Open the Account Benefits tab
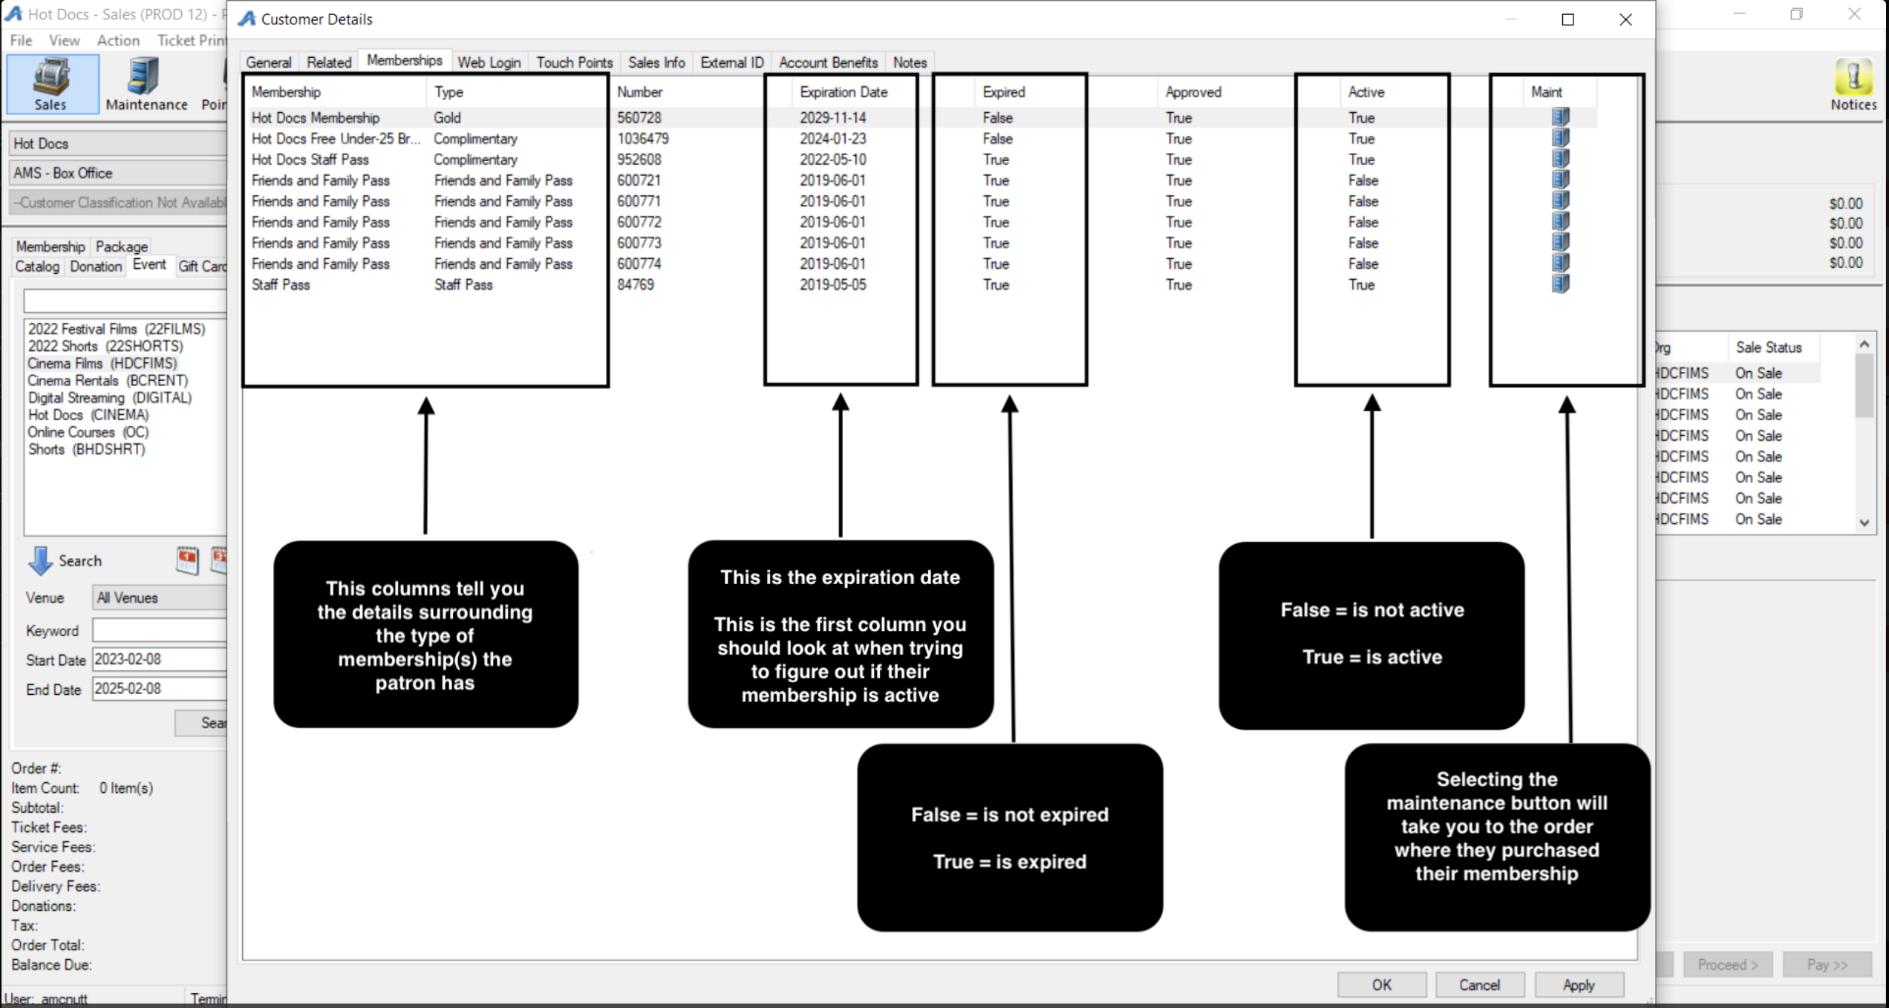Viewport: 1889px width, 1008px height. tap(828, 62)
